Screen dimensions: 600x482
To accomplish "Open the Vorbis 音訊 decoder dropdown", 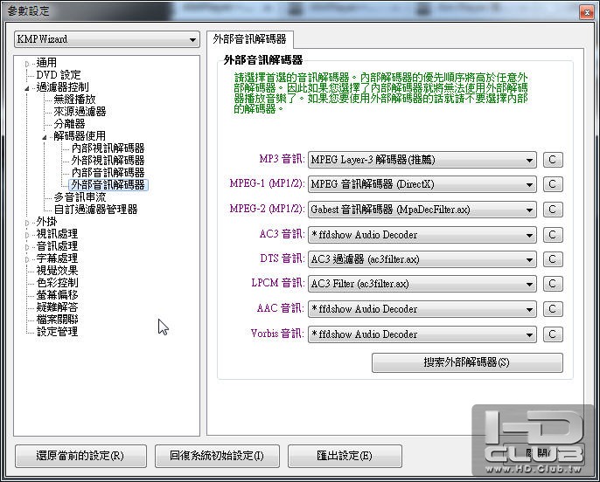I will tap(422, 334).
